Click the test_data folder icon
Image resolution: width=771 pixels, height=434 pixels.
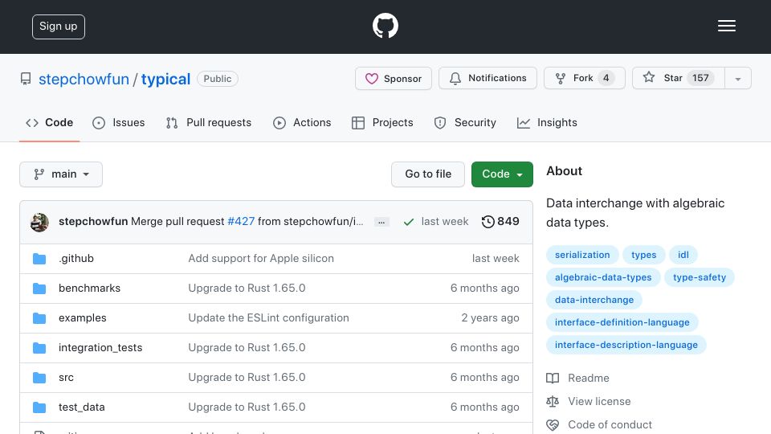coord(39,407)
